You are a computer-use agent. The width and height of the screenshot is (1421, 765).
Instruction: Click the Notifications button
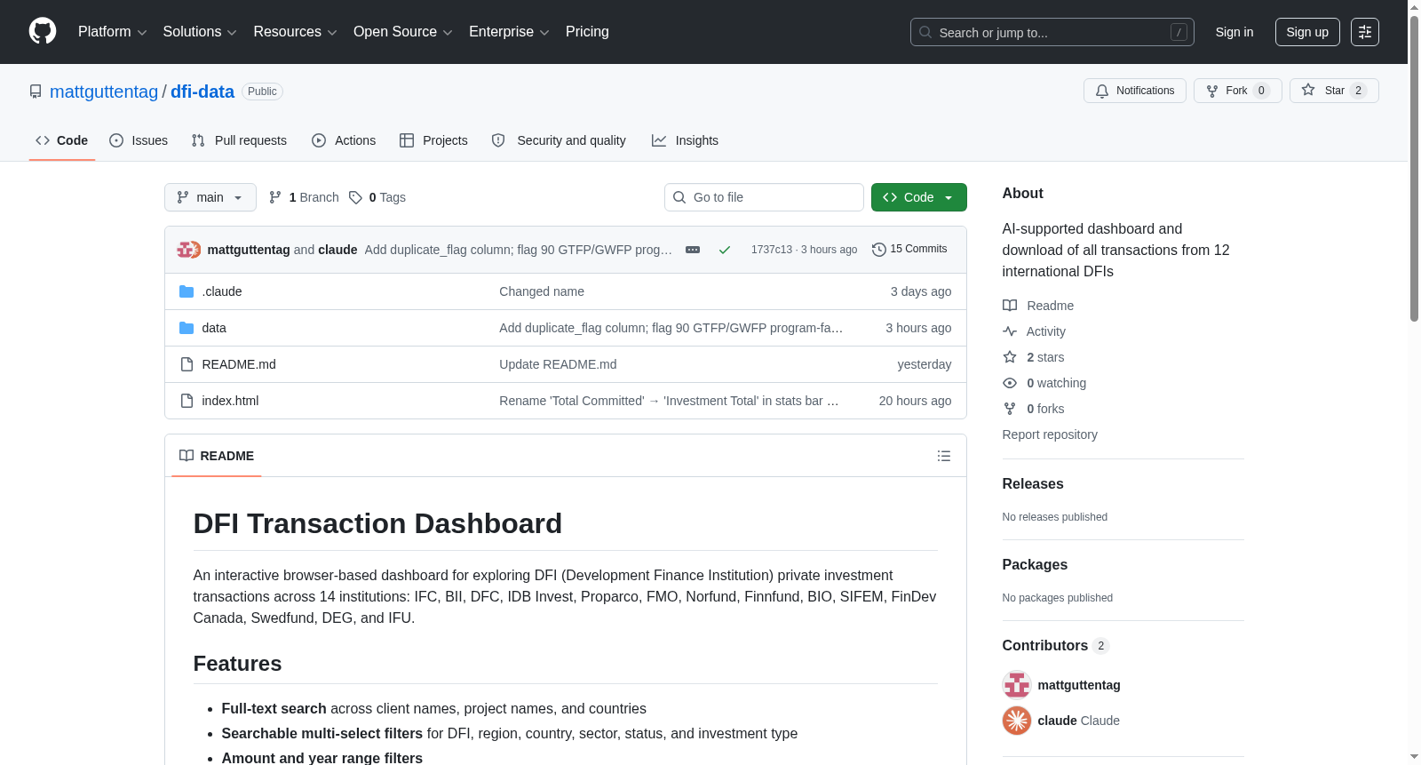(x=1135, y=91)
